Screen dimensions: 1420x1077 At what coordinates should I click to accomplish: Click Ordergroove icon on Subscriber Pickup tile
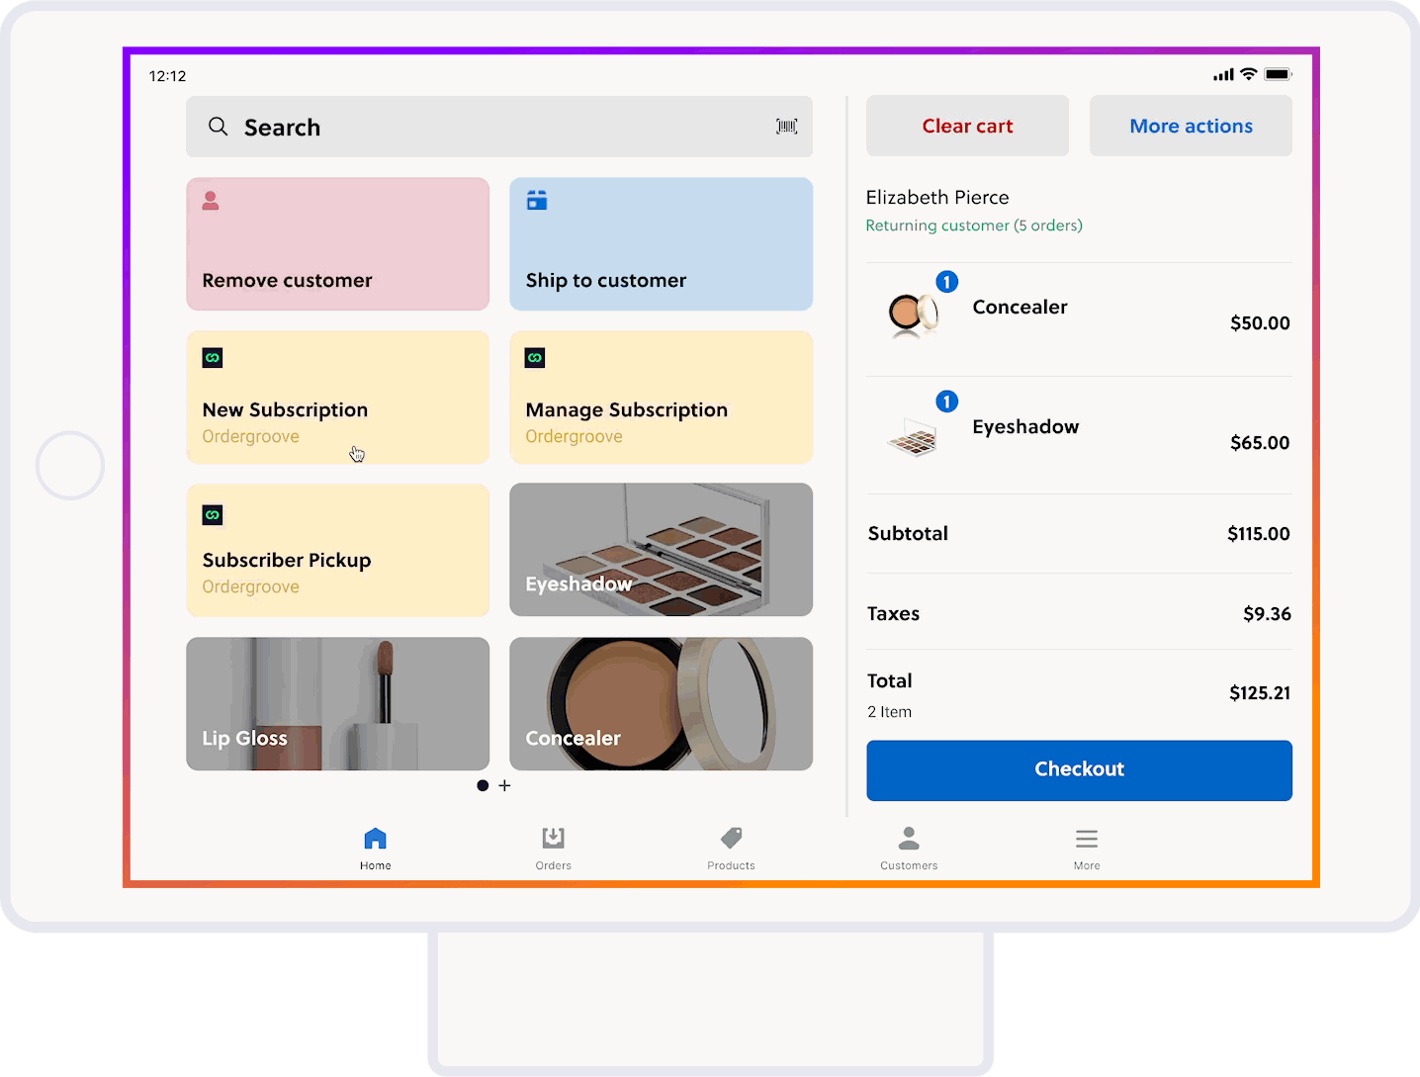tap(213, 515)
